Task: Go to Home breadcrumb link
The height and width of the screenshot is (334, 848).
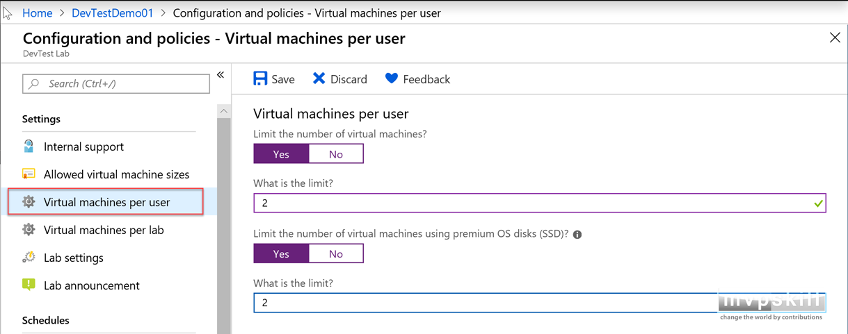Action: [38, 12]
